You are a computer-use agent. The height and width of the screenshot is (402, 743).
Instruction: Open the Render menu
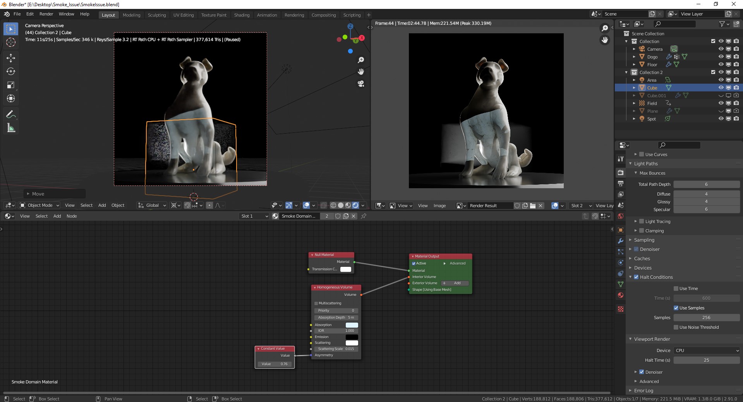(x=46, y=14)
